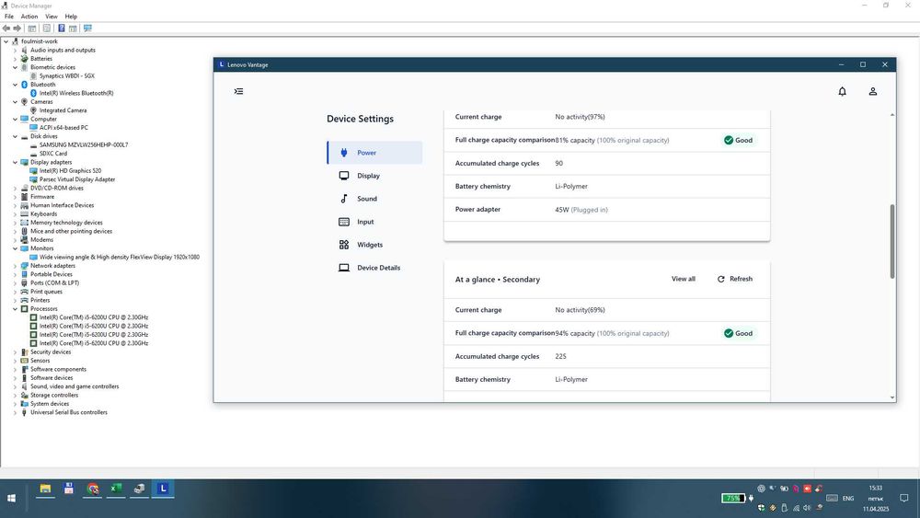The width and height of the screenshot is (920, 518).
Task: Select ACPI x64-based PC entry
Action: click(x=63, y=128)
